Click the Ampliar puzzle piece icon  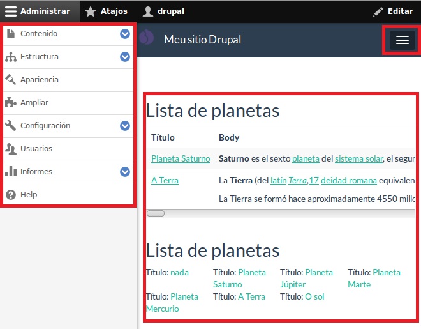point(11,102)
